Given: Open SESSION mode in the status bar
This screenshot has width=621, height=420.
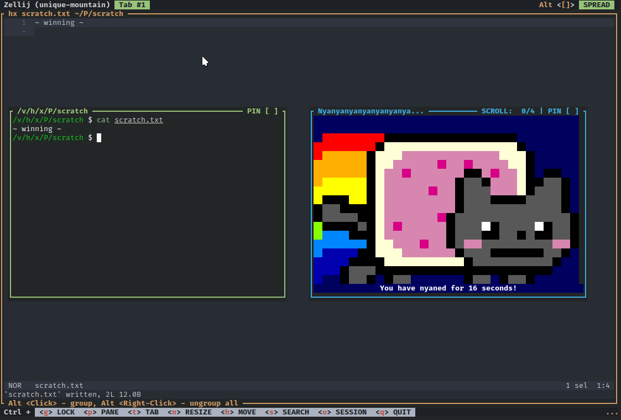Looking at the screenshot, I should click(342, 412).
